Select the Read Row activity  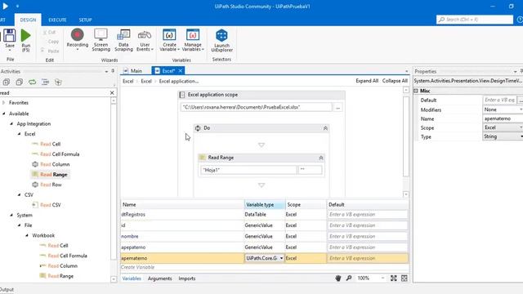[47, 185]
